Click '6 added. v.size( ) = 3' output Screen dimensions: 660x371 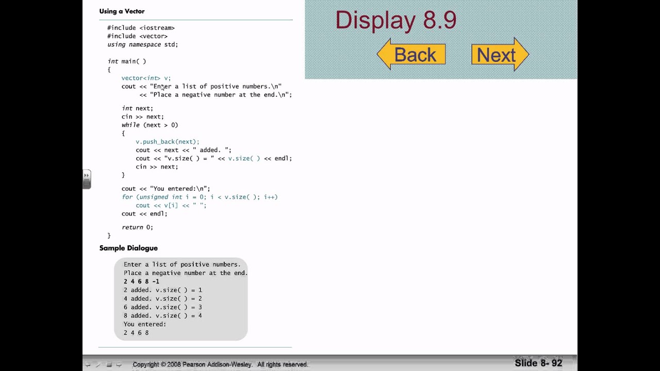(163, 307)
